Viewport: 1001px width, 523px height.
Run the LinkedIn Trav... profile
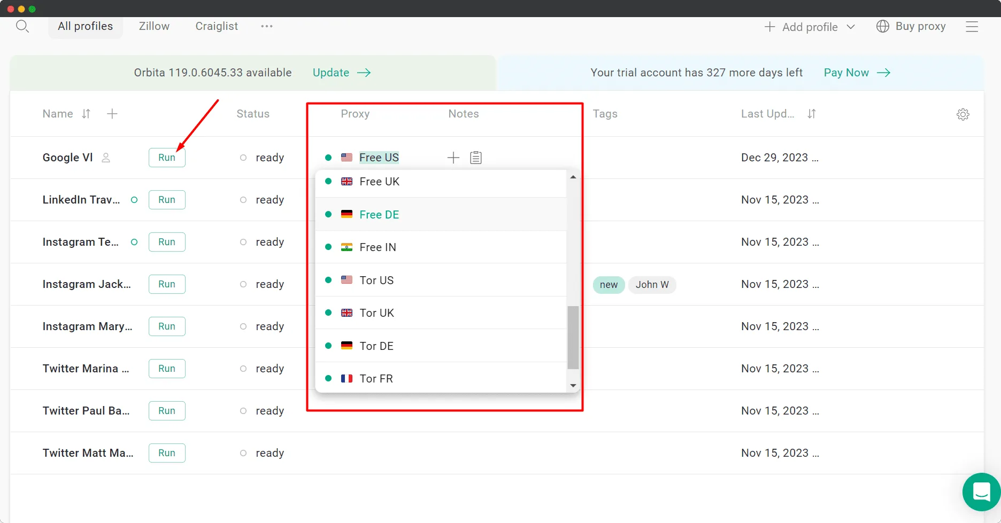(167, 200)
